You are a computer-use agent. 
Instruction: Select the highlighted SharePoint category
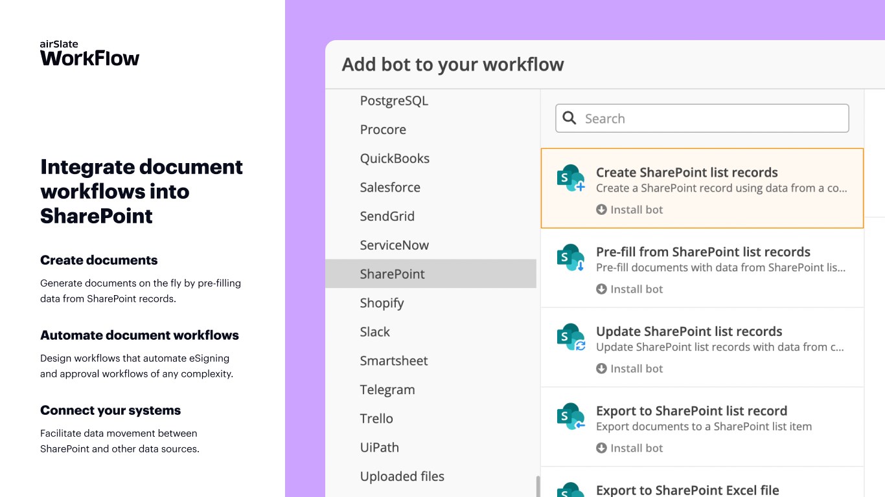coord(431,274)
